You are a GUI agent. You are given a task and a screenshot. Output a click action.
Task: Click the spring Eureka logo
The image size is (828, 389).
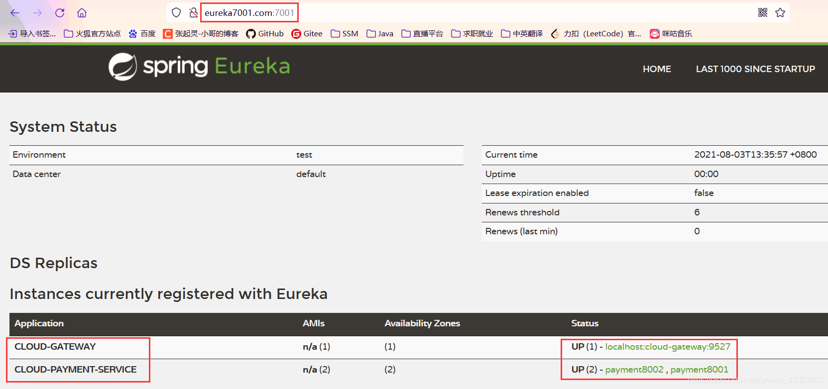click(199, 67)
